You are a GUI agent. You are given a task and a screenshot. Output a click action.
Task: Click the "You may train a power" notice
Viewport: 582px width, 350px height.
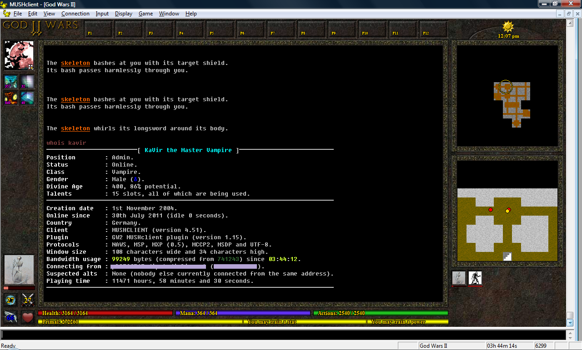click(x=398, y=322)
